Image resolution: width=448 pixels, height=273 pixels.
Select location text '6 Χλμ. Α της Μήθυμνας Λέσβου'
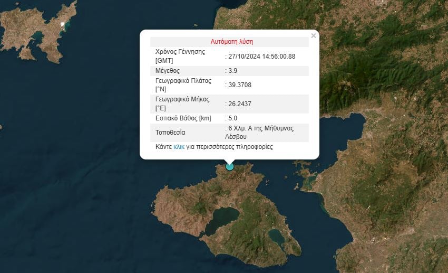click(x=259, y=133)
